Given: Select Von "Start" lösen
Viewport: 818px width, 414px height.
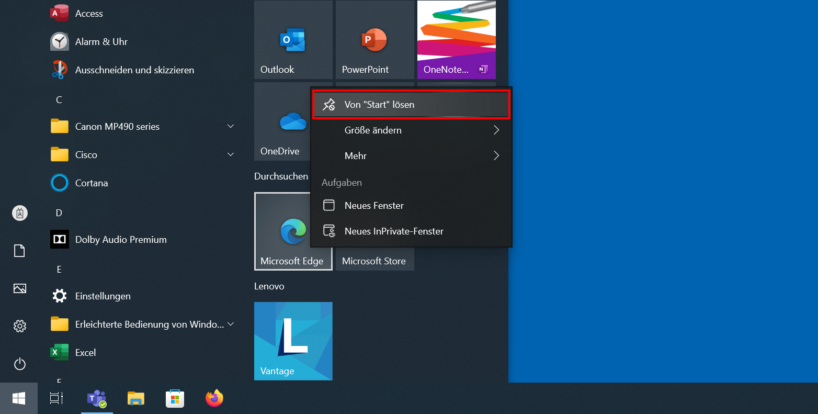Looking at the screenshot, I should point(411,105).
